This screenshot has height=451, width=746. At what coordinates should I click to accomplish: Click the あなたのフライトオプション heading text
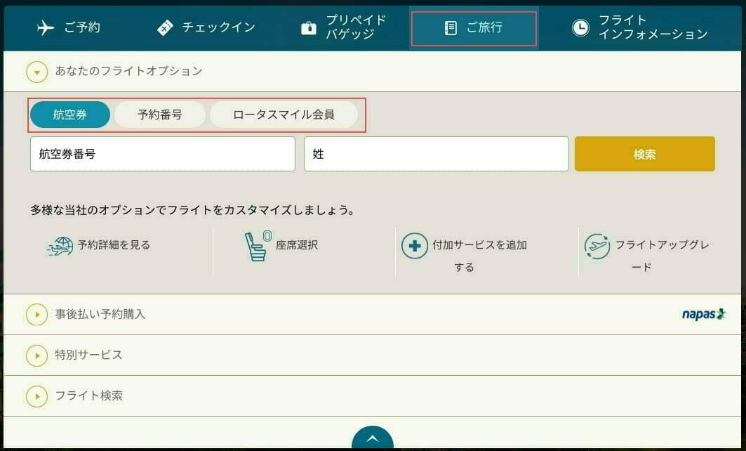tap(129, 71)
